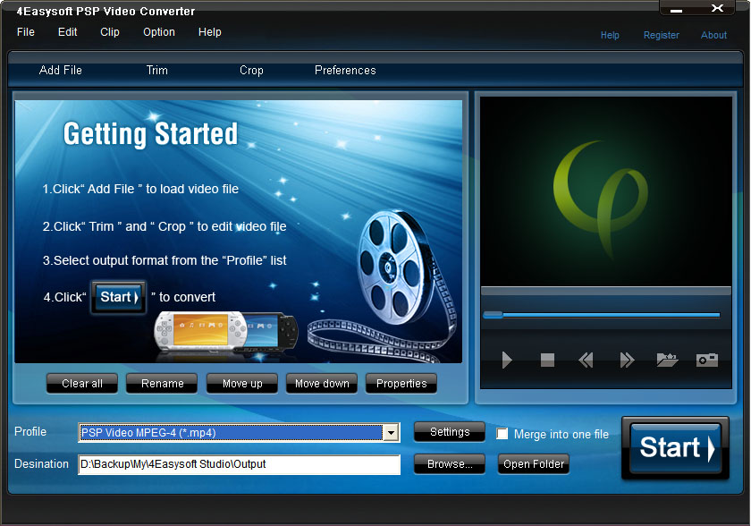Click the rewind double-arrow icon

(x=586, y=360)
